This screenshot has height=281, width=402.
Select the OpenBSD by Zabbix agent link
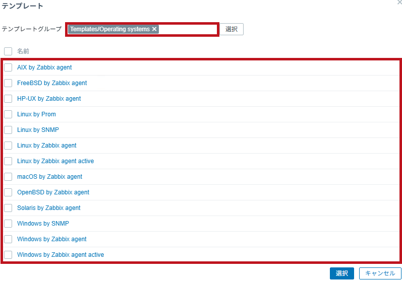tap(53, 192)
